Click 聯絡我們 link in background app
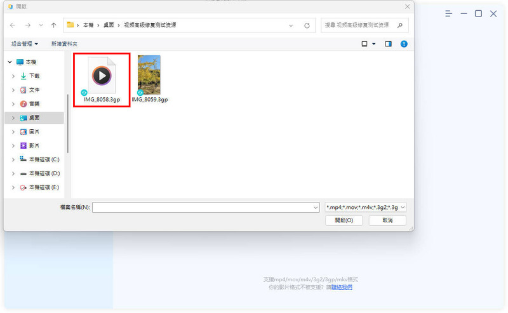This screenshot has height=313, width=508. [x=342, y=288]
